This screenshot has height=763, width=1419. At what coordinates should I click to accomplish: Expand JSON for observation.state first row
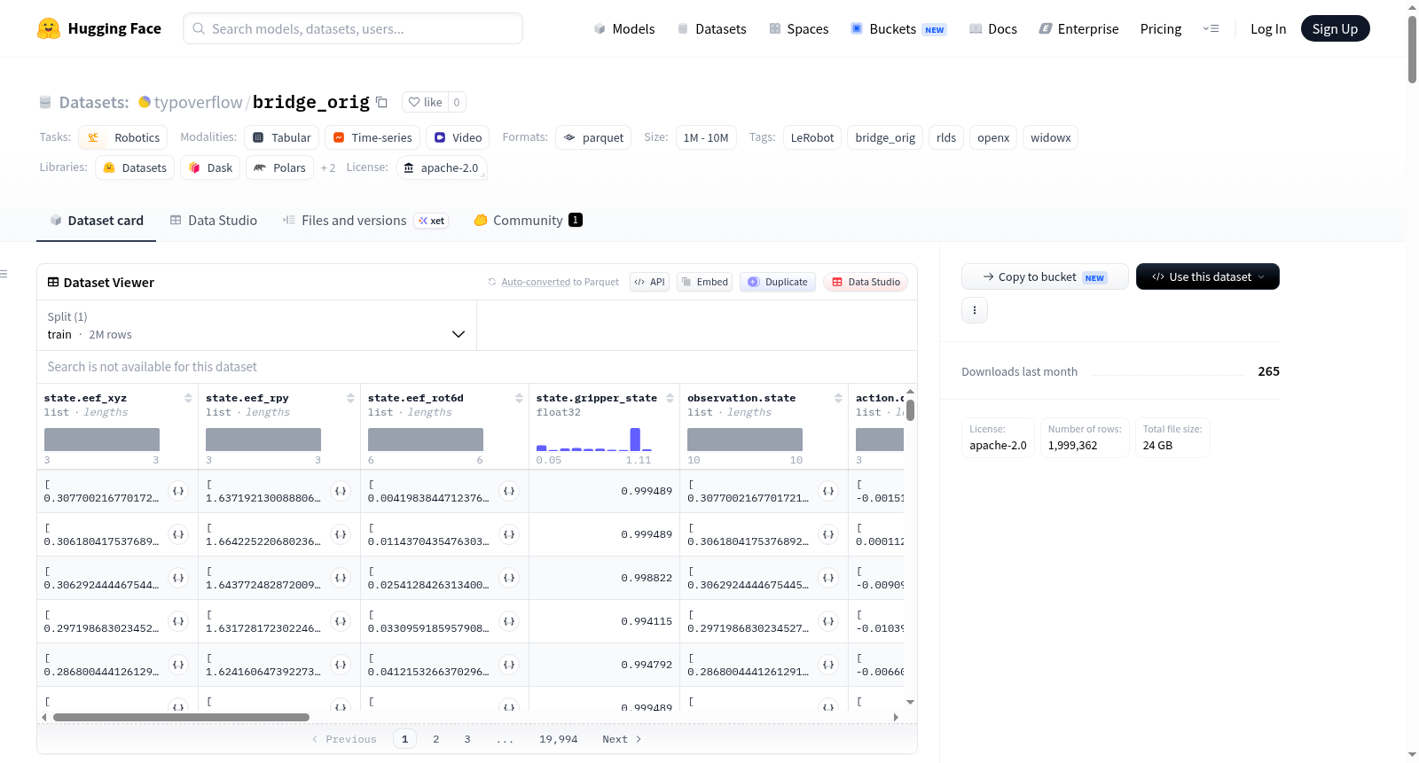(x=828, y=491)
